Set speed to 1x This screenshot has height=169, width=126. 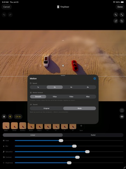click(38, 87)
